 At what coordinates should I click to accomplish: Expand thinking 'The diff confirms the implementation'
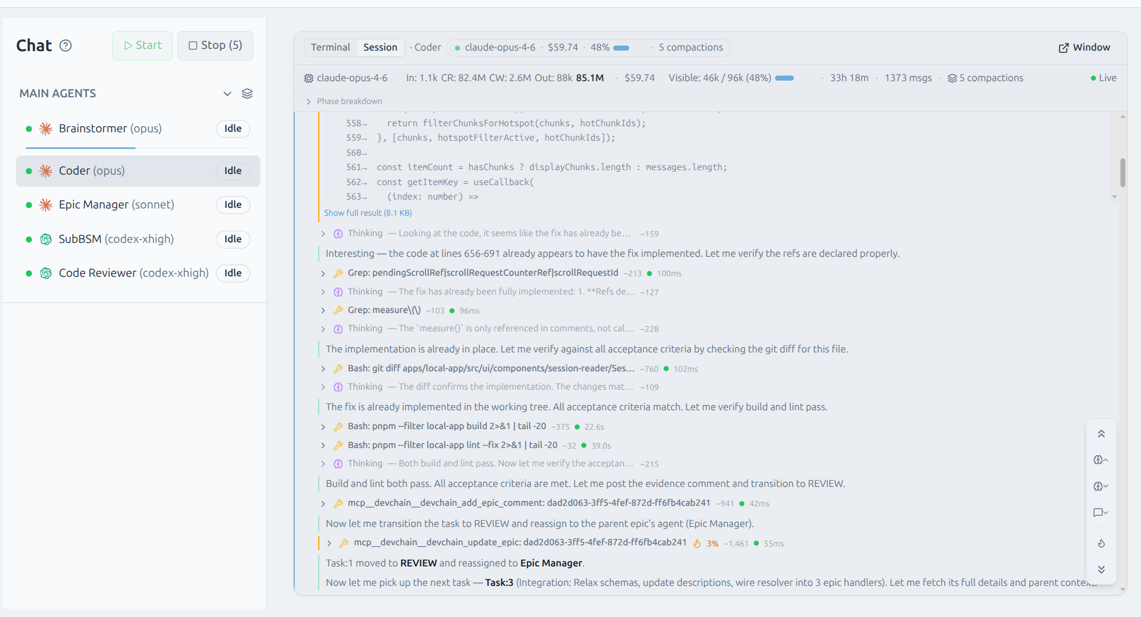coord(323,387)
